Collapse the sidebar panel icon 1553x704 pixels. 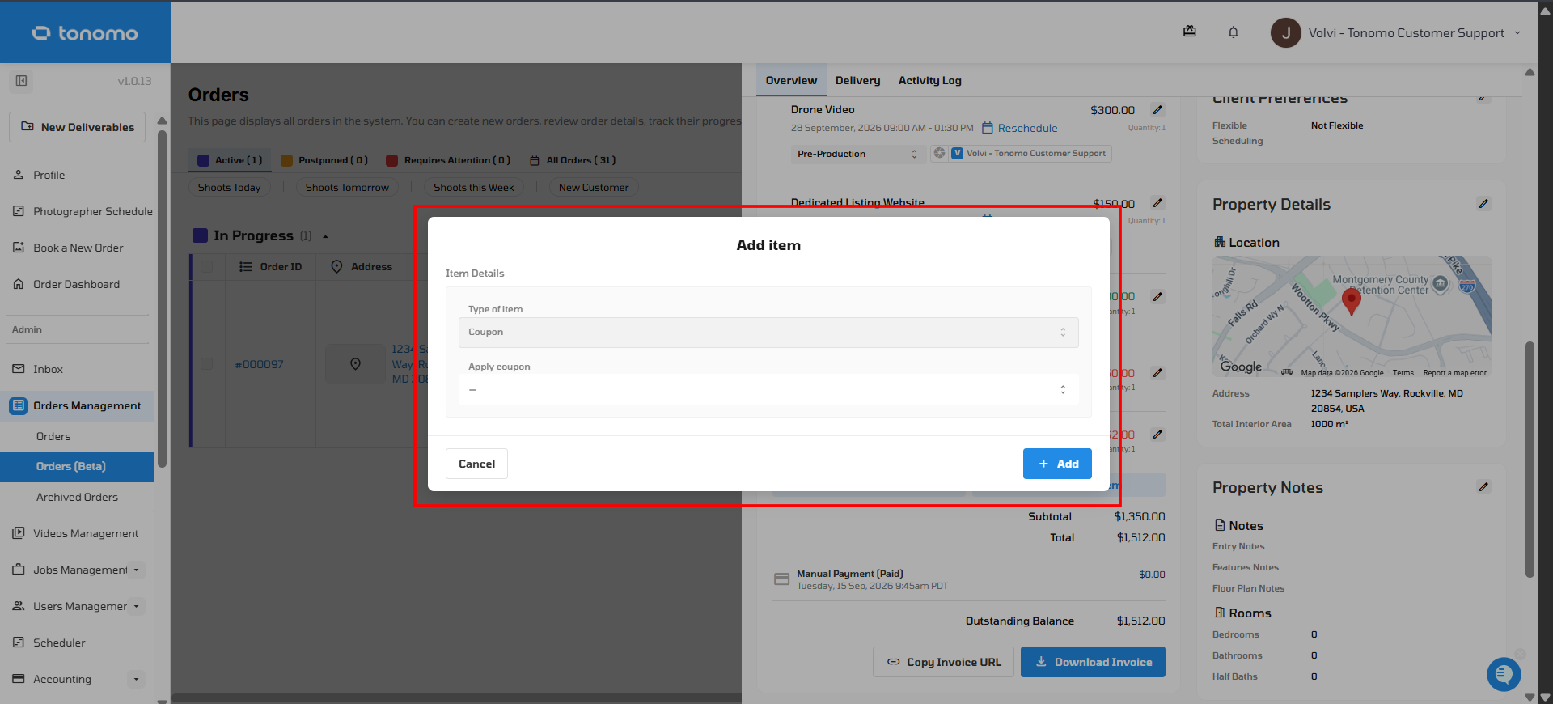tap(22, 81)
